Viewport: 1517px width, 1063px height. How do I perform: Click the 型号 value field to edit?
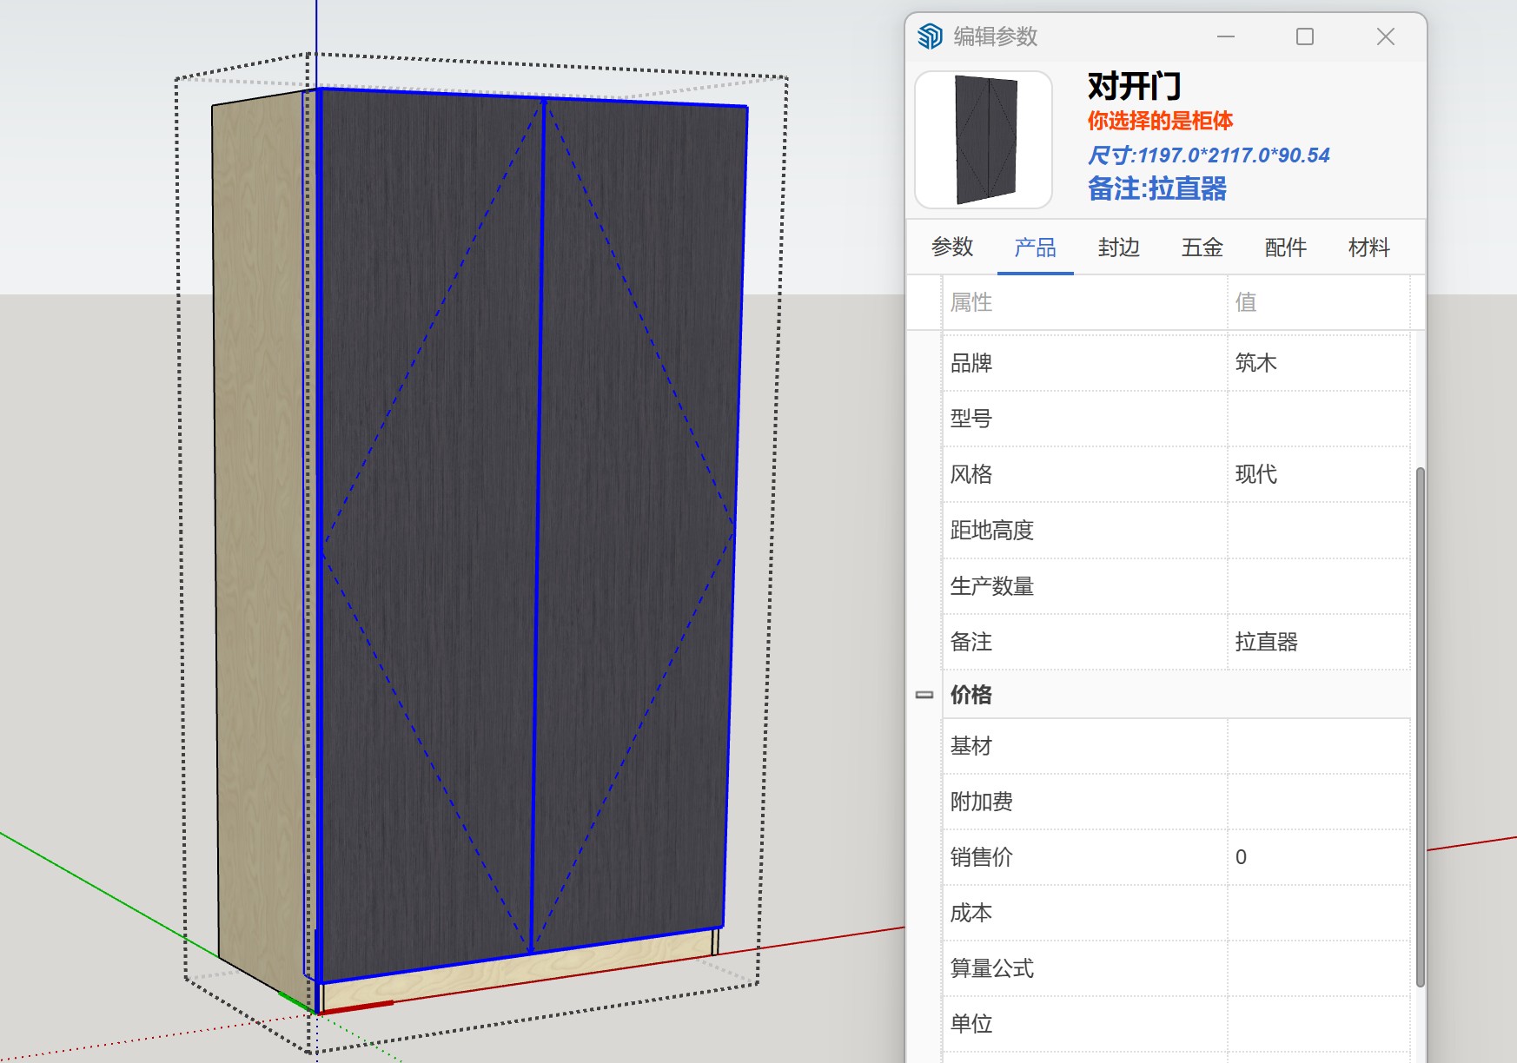click(x=1316, y=418)
